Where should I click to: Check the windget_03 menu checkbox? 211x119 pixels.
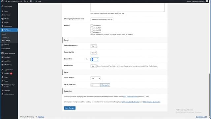92,32
